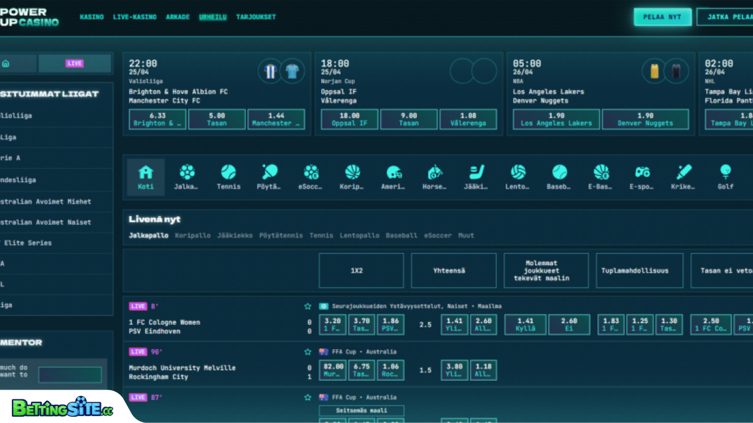This screenshot has height=423, width=753.
Task: Select Kyllä 1.41 both teams score
Action: [x=526, y=325]
